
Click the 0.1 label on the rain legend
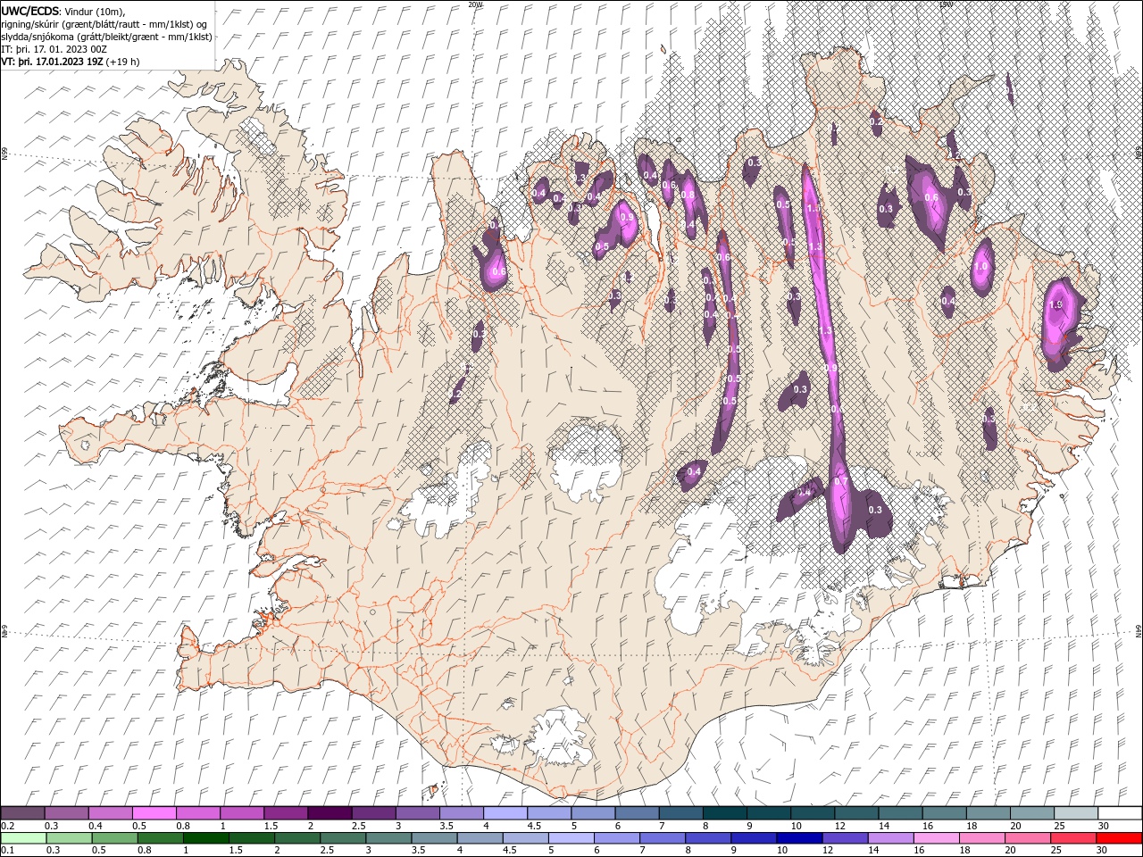pos(7,851)
